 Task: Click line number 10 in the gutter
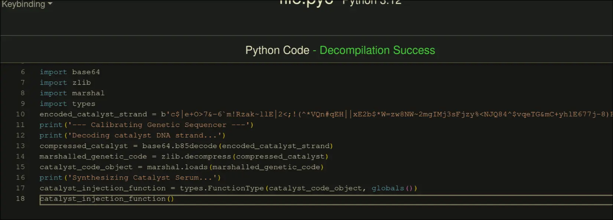[20, 114]
